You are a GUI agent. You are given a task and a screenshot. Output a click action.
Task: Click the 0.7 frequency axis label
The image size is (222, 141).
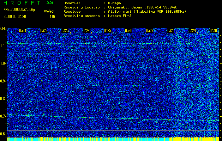click(x=3, y=116)
